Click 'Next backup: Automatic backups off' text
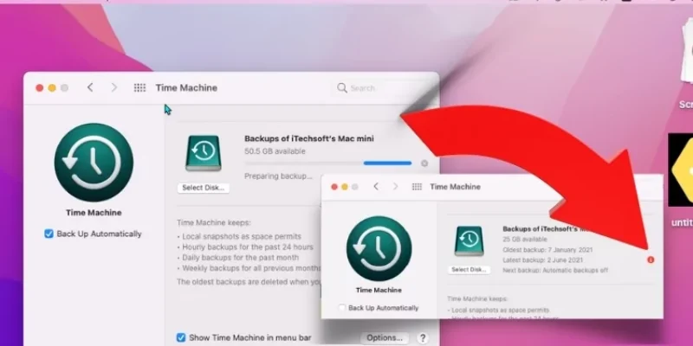Viewport: 693px width, 346px height. pyautogui.click(x=555, y=270)
